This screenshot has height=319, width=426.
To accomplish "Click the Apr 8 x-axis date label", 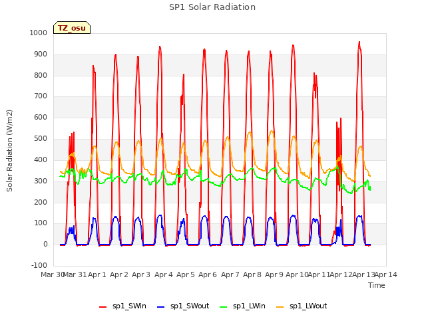I will 252,274.
